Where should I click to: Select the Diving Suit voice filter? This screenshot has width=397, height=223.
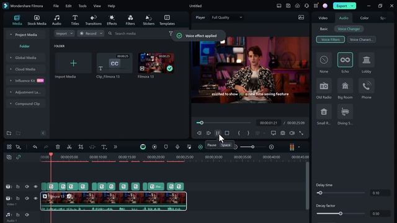pyautogui.click(x=345, y=111)
